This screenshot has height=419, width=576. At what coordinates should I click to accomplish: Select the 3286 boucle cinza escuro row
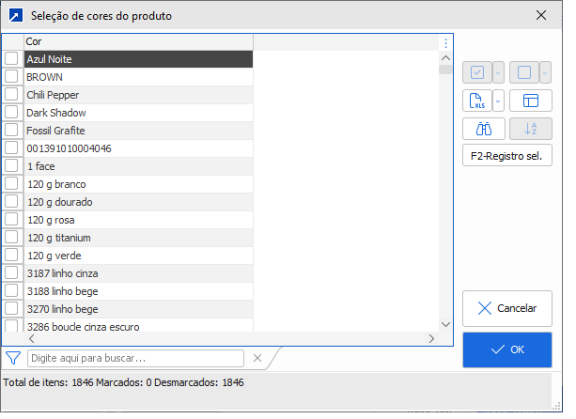coord(138,326)
